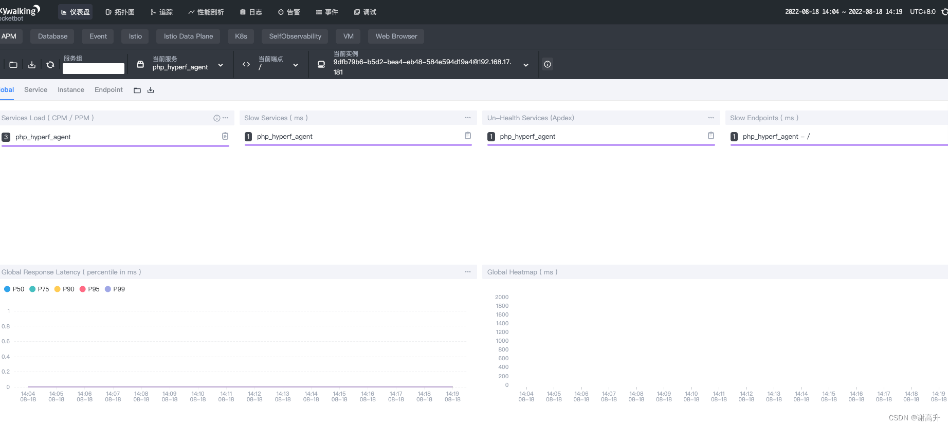
Task: Open the 调试 debug menu
Action: pyautogui.click(x=365, y=12)
